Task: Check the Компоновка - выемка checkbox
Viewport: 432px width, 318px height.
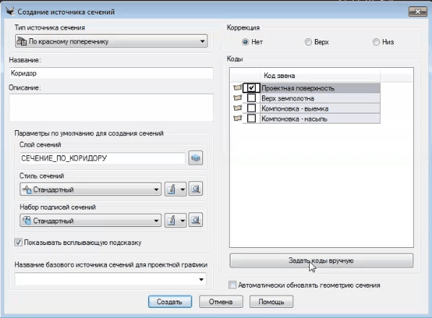Action: point(251,108)
